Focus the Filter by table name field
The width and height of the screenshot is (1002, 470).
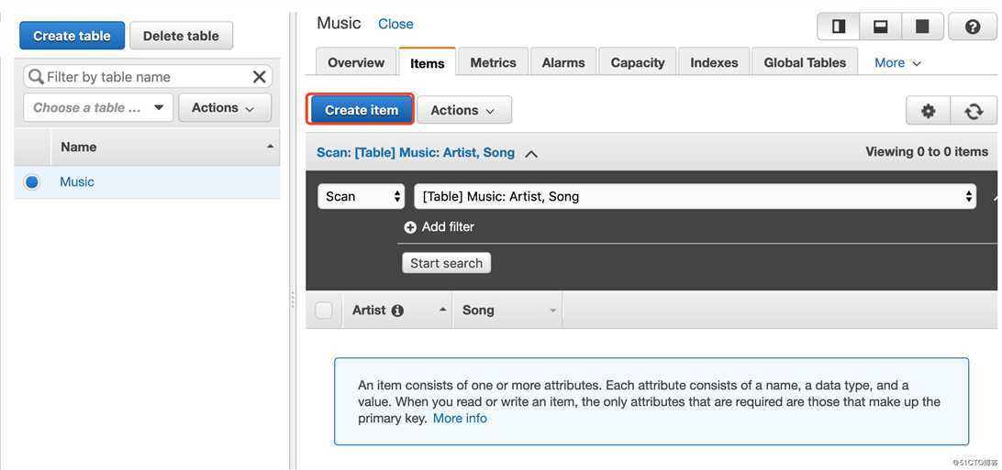click(148, 77)
